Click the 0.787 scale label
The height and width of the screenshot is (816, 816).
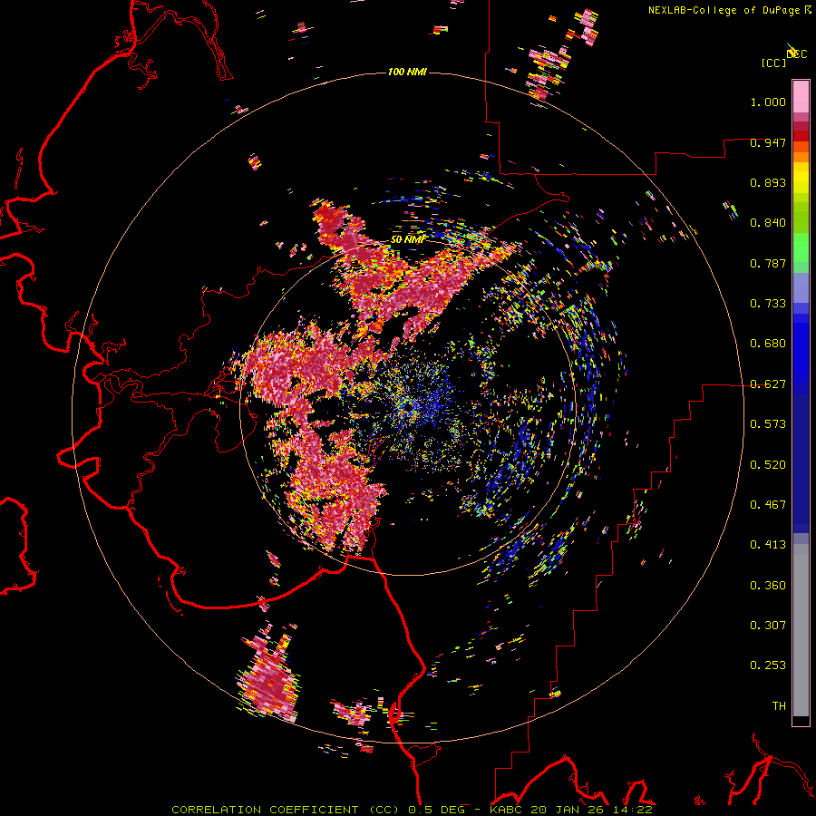click(768, 263)
